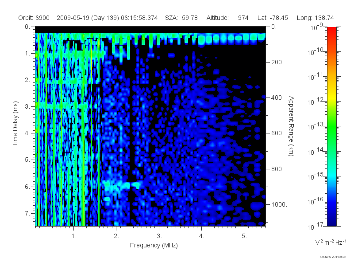Click the time delay tick label '6.'
354x266 pixels.
tap(27, 187)
